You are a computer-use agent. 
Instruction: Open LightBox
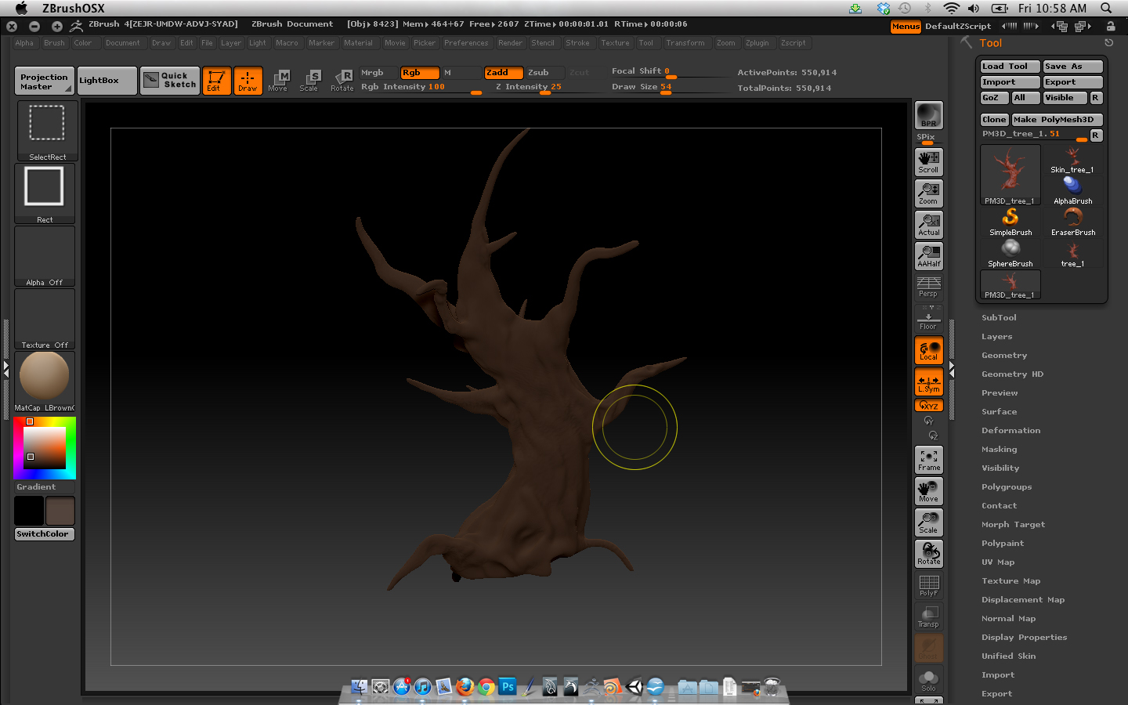point(107,81)
